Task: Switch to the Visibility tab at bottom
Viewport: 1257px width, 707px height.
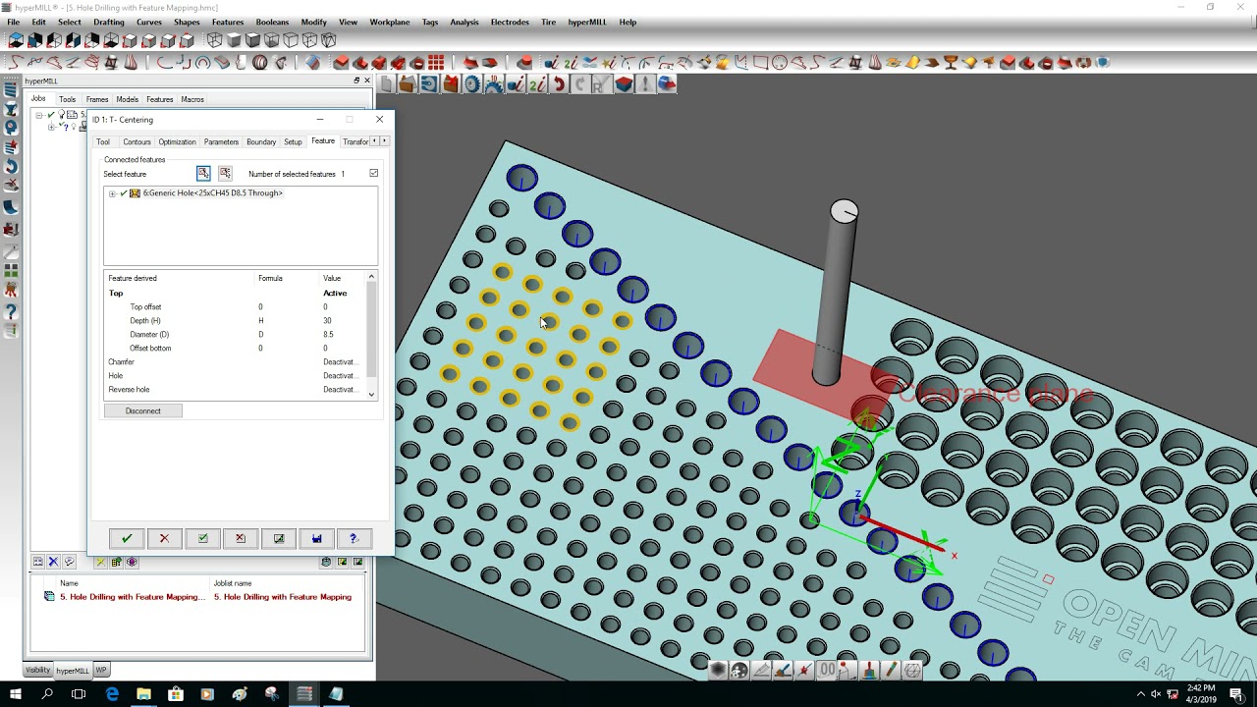Action: [37, 670]
